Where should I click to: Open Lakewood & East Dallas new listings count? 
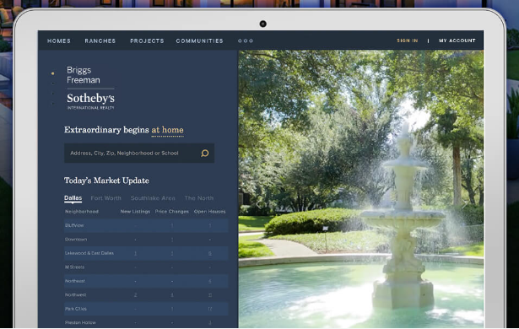[135, 253]
